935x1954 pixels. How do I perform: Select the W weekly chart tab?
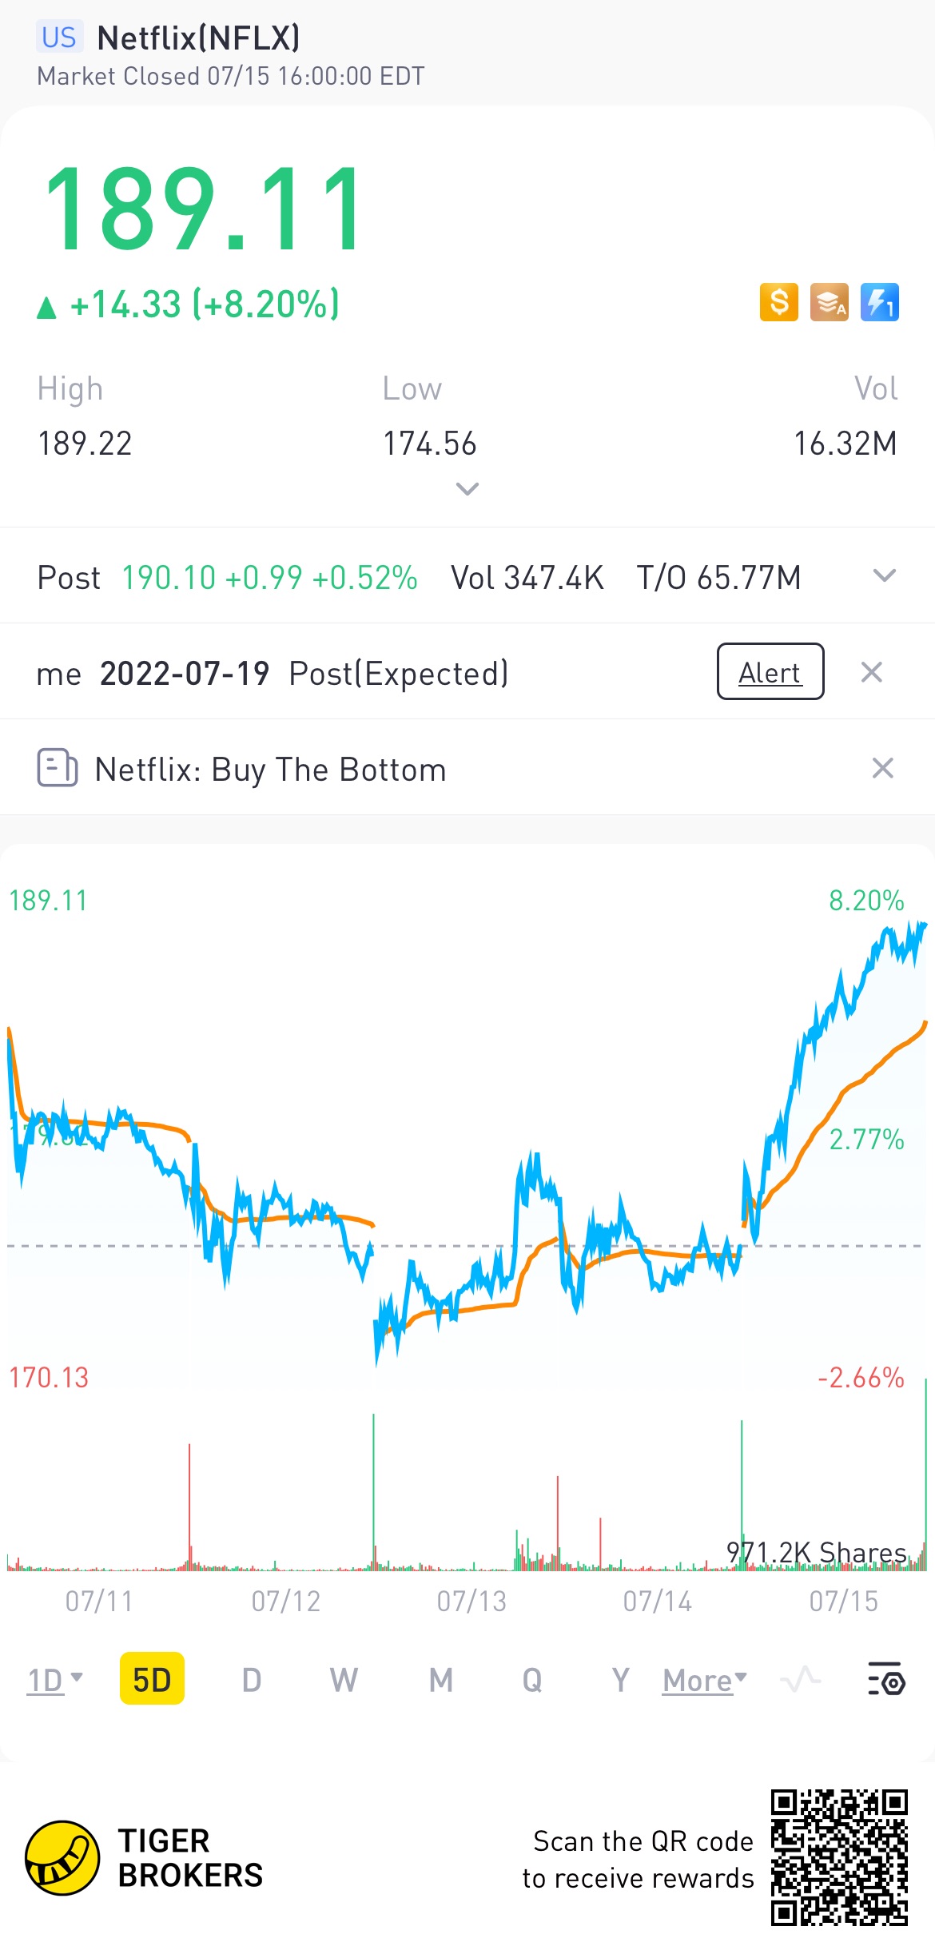point(344,1680)
